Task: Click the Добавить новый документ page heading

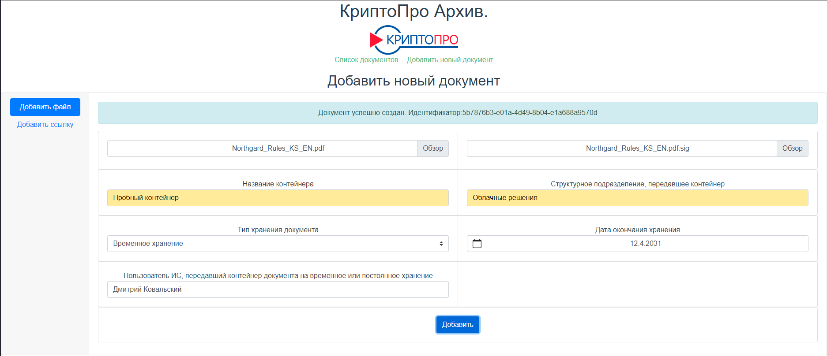Action: [413, 81]
